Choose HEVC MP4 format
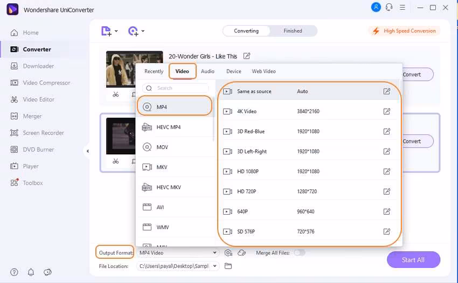The width and height of the screenshot is (458, 283). [x=175, y=127]
